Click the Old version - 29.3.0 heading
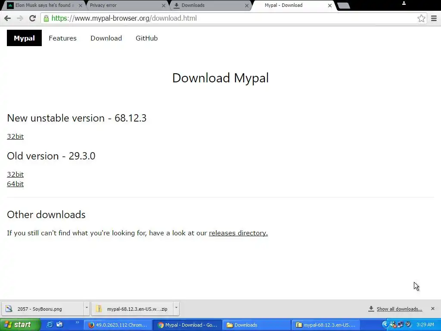The height and width of the screenshot is (331, 441). [51, 156]
